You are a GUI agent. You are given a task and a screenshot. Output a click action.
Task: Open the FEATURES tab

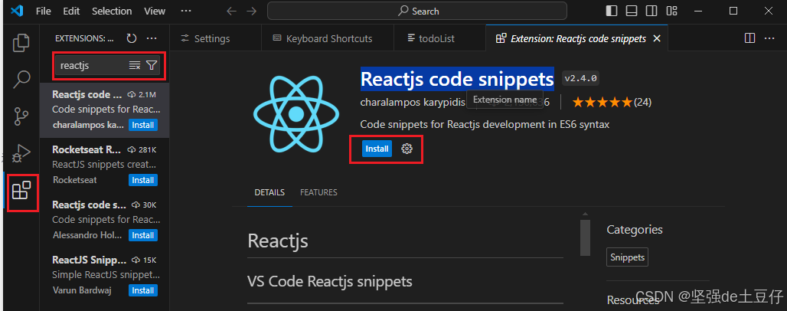tap(318, 192)
